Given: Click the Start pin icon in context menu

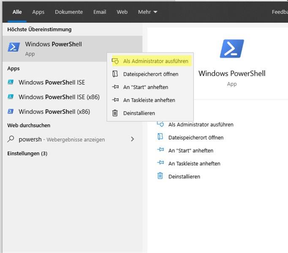Looking at the screenshot, I should click(x=115, y=87).
